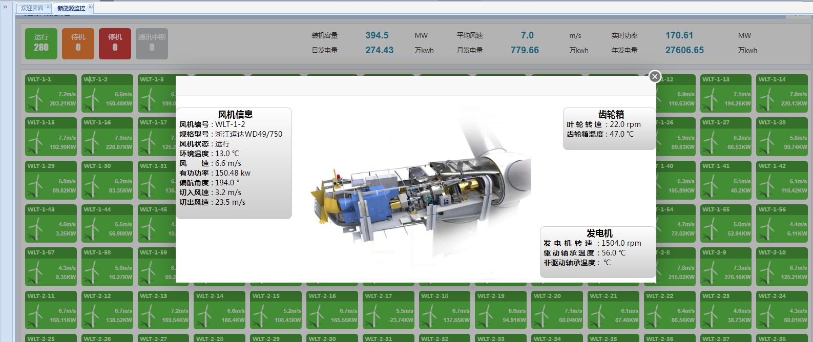Click the 平均风速 value 7.0
Viewport: 813px width, 342px height.
click(x=527, y=35)
